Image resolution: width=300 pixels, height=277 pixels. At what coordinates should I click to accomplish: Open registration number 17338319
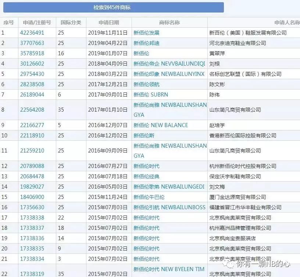[x=32, y=274]
